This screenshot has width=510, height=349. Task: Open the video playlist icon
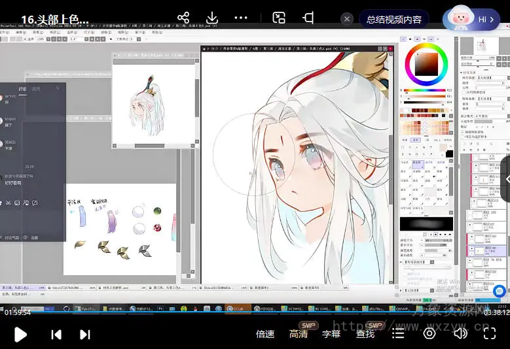[397, 334]
